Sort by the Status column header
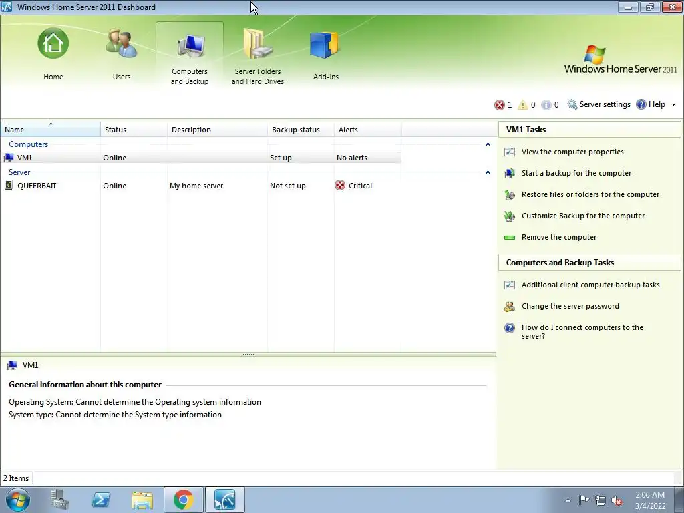Viewport: 684px width, 513px height. coord(134,130)
